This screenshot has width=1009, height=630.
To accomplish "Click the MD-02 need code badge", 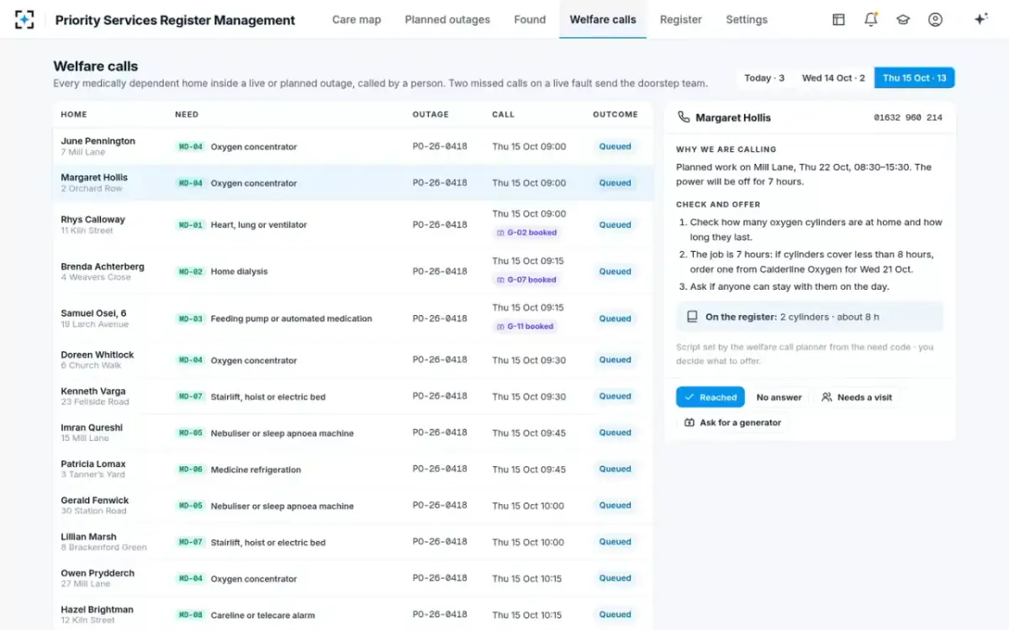I will [x=191, y=272].
